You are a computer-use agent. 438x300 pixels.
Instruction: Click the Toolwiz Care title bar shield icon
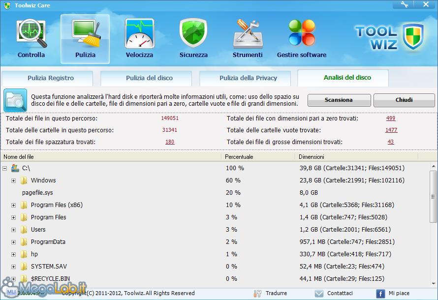click(7, 5)
